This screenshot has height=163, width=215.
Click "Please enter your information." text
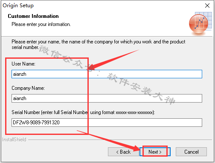(x=41, y=24)
